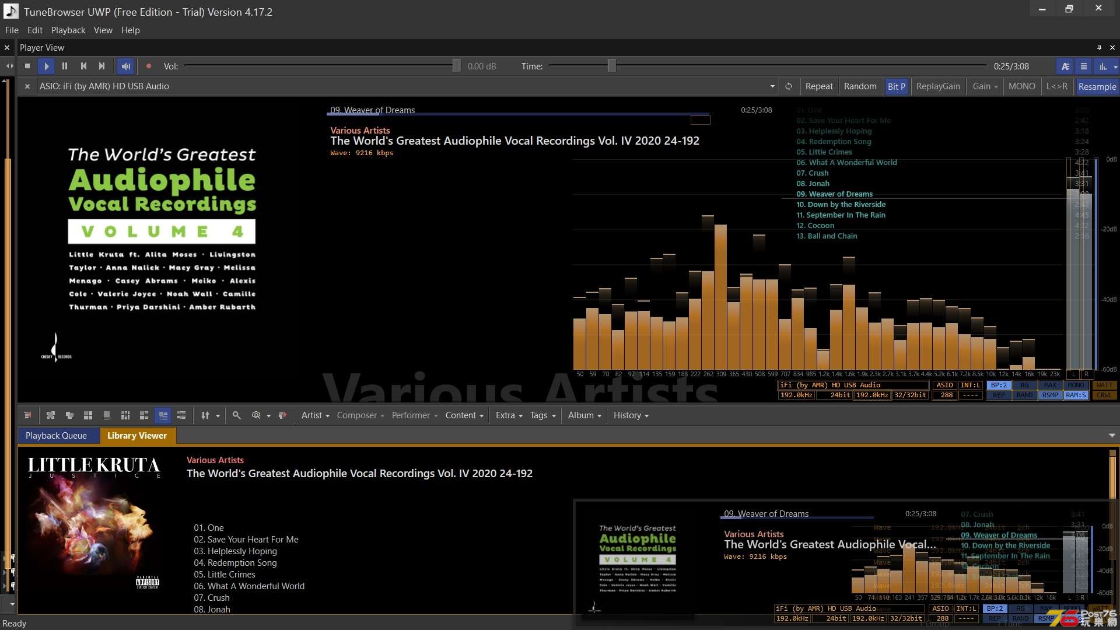Image resolution: width=1120 pixels, height=630 pixels.
Task: Click the first red-marked library toolbar icon
Action: (x=27, y=415)
